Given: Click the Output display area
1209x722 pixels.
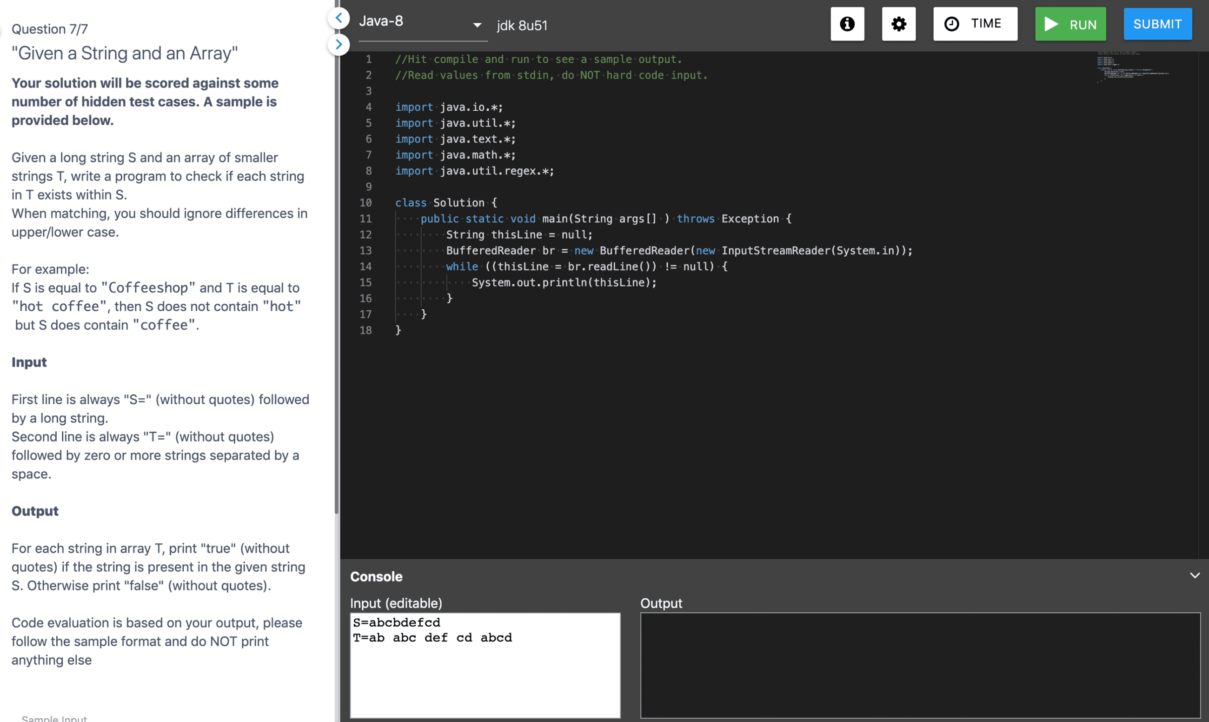Looking at the screenshot, I should (x=919, y=667).
